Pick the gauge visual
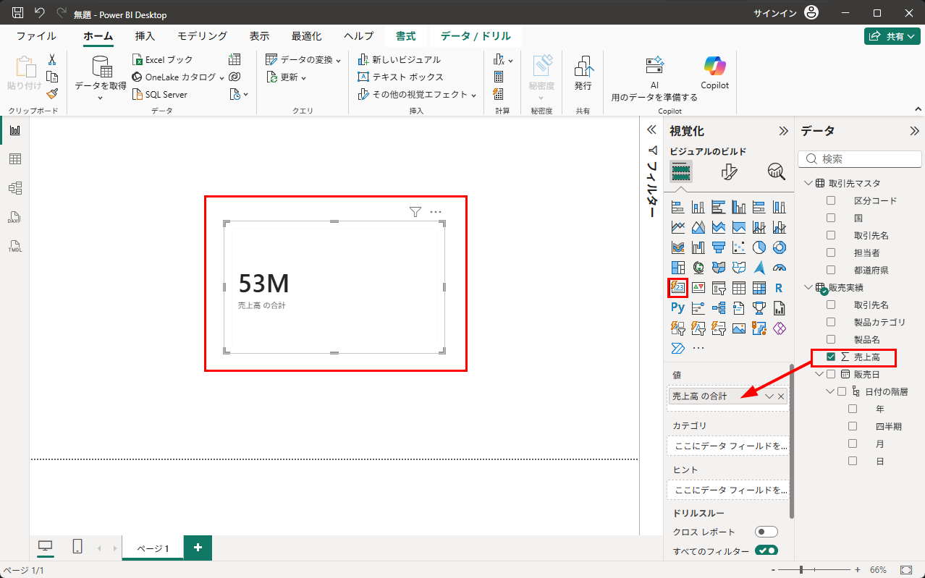 (x=780, y=268)
